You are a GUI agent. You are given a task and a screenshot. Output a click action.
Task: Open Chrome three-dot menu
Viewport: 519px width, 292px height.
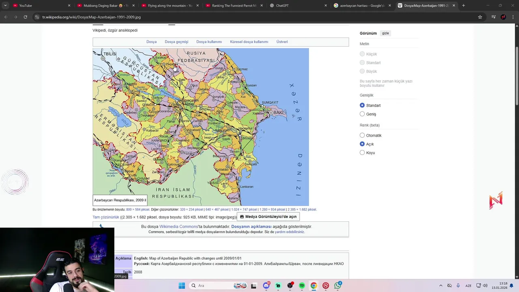click(x=513, y=17)
